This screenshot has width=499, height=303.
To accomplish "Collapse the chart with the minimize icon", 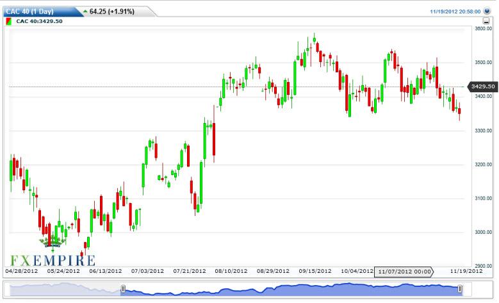I will [486, 21].
